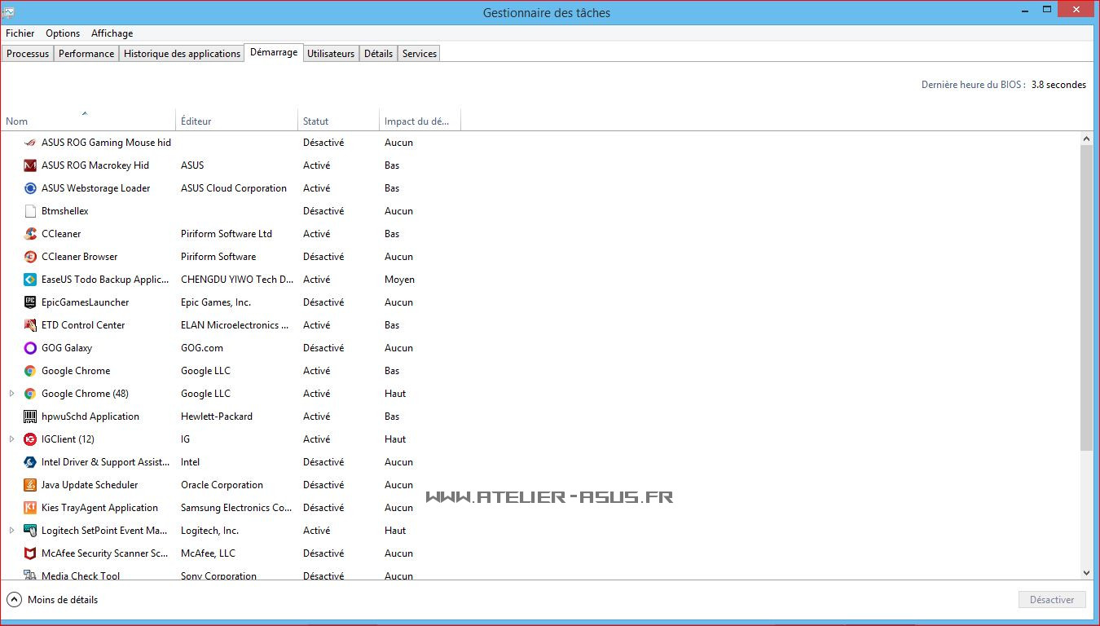Select the ASUS ROG Macrokey Hid icon

(x=30, y=165)
